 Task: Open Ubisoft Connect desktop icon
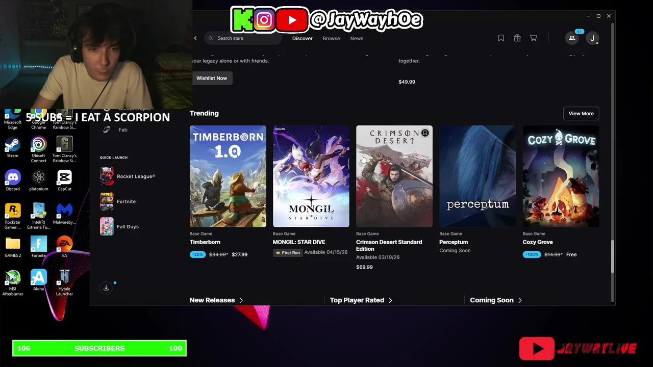[38, 150]
